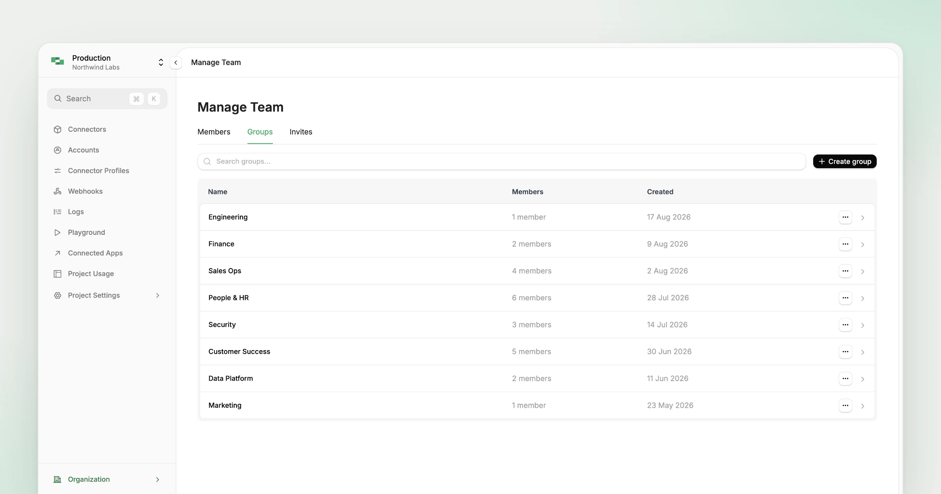Screen dimensions: 941x494
Task: Click the magnifier icon in Search groups
Action: pos(207,162)
